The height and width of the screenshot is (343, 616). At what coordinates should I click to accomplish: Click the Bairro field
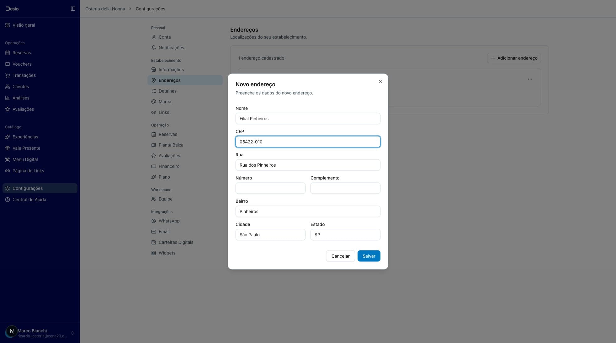308,212
